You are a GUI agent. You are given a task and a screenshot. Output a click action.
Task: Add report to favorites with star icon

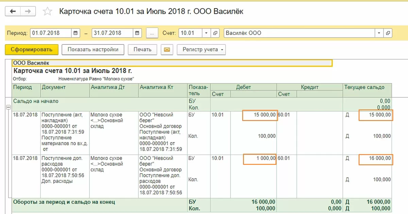coord(48,12)
